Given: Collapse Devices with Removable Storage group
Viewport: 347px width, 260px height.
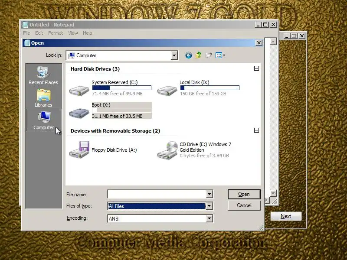Looking at the screenshot, I should (256, 130).
